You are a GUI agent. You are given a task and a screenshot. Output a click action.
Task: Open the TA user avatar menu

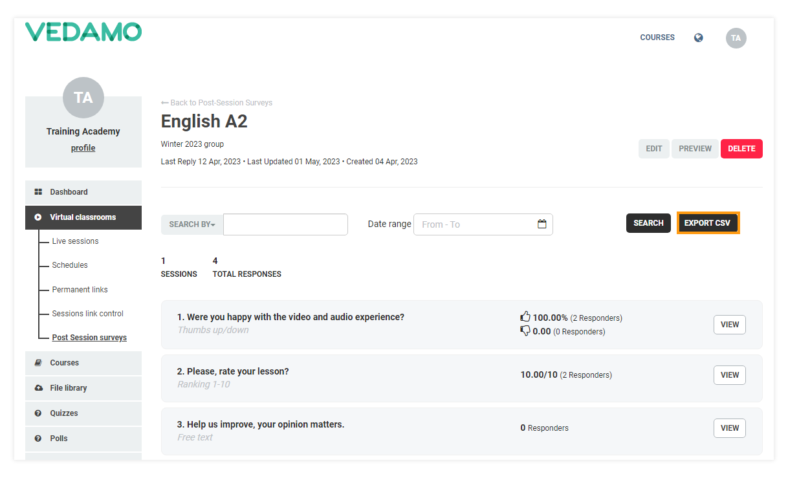(736, 38)
